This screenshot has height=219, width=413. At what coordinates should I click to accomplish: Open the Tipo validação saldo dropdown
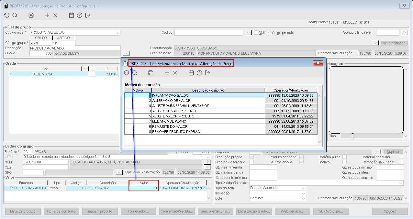pyautogui.click(x=401, y=183)
